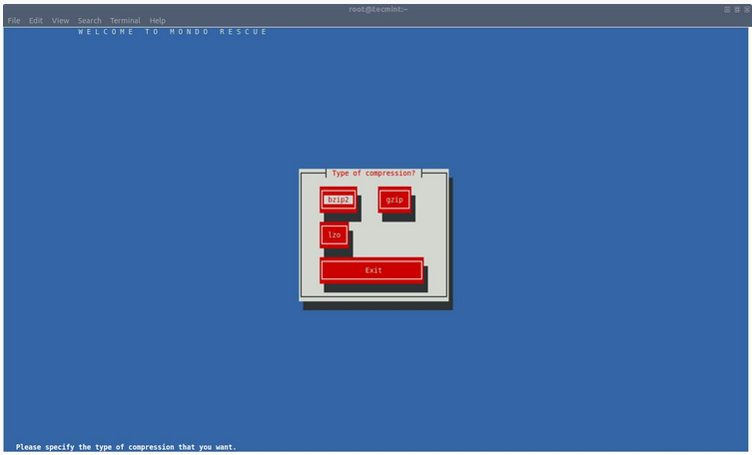Screen dimensions: 752x455
Task: Pick lzo as the compression type
Action: tap(335, 235)
